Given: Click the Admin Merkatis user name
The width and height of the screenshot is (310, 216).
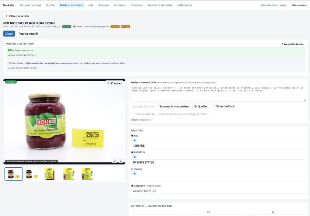Looking at the screenshot, I should 269,6.
